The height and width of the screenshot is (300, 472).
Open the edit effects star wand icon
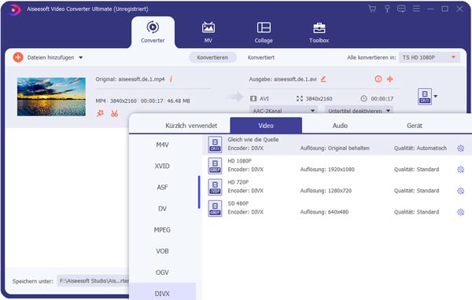(x=100, y=113)
